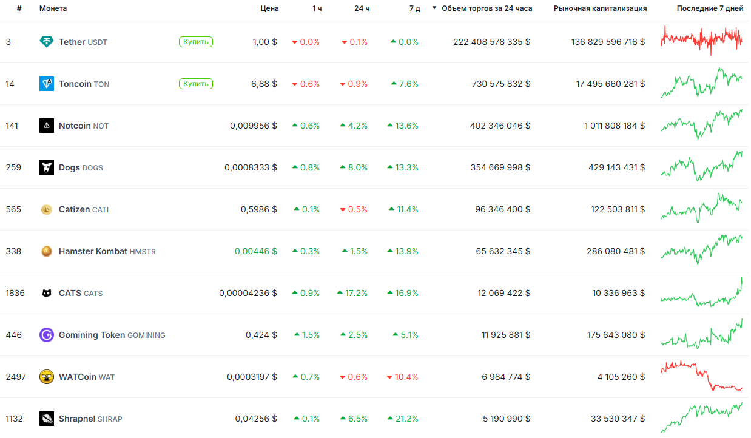The height and width of the screenshot is (438, 751).
Task: View CATS 7-day sparkline chart
Action: coord(701,291)
